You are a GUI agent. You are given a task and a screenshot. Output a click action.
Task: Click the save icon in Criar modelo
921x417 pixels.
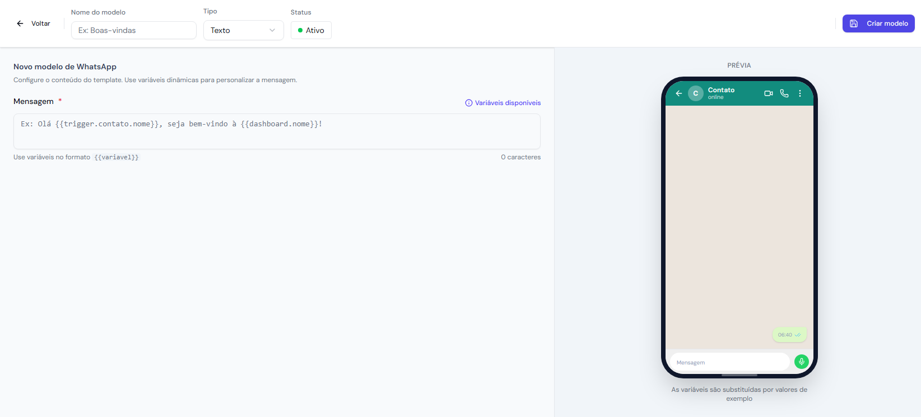point(854,23)
